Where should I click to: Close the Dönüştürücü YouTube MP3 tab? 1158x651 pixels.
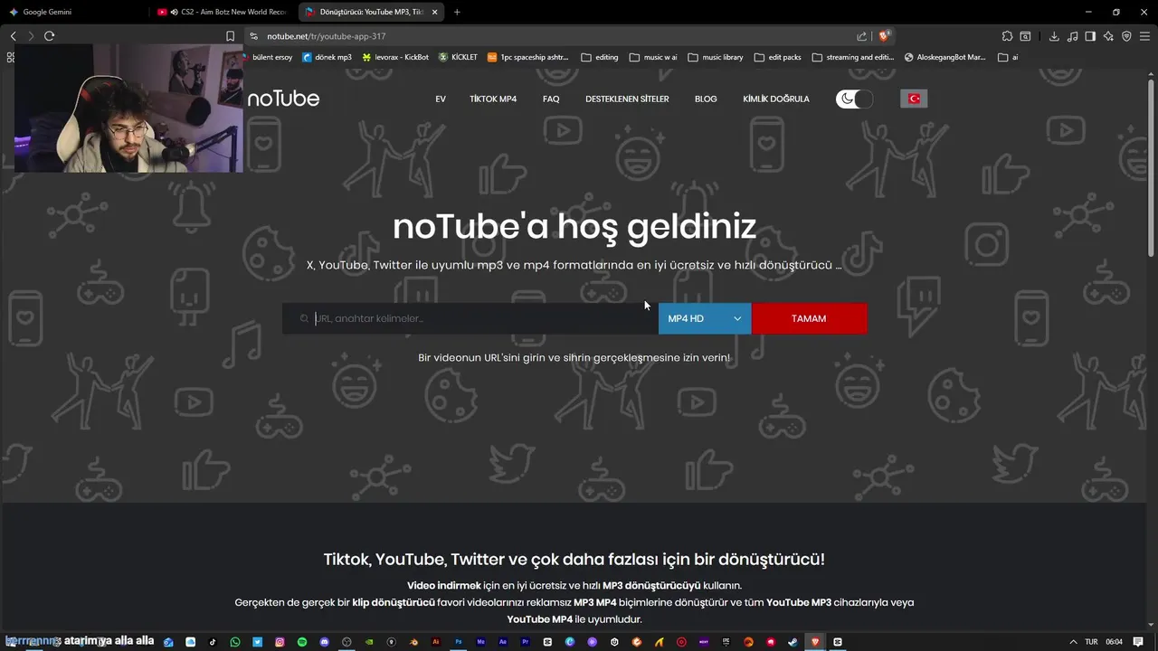(435, 12)
